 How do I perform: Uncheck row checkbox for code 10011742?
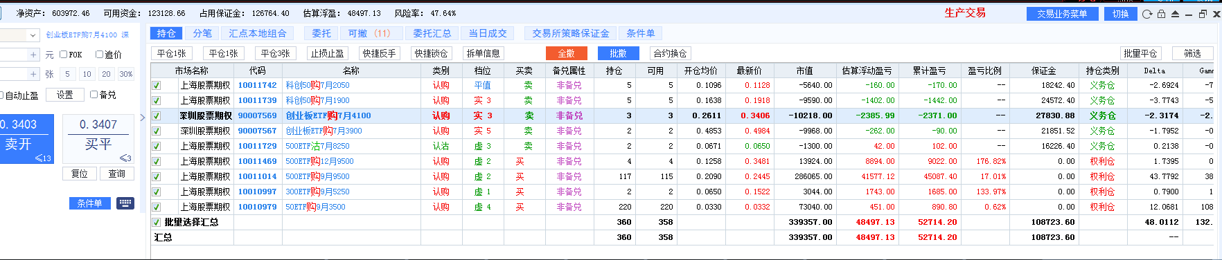pyautogui.click(x=157, y=86)
